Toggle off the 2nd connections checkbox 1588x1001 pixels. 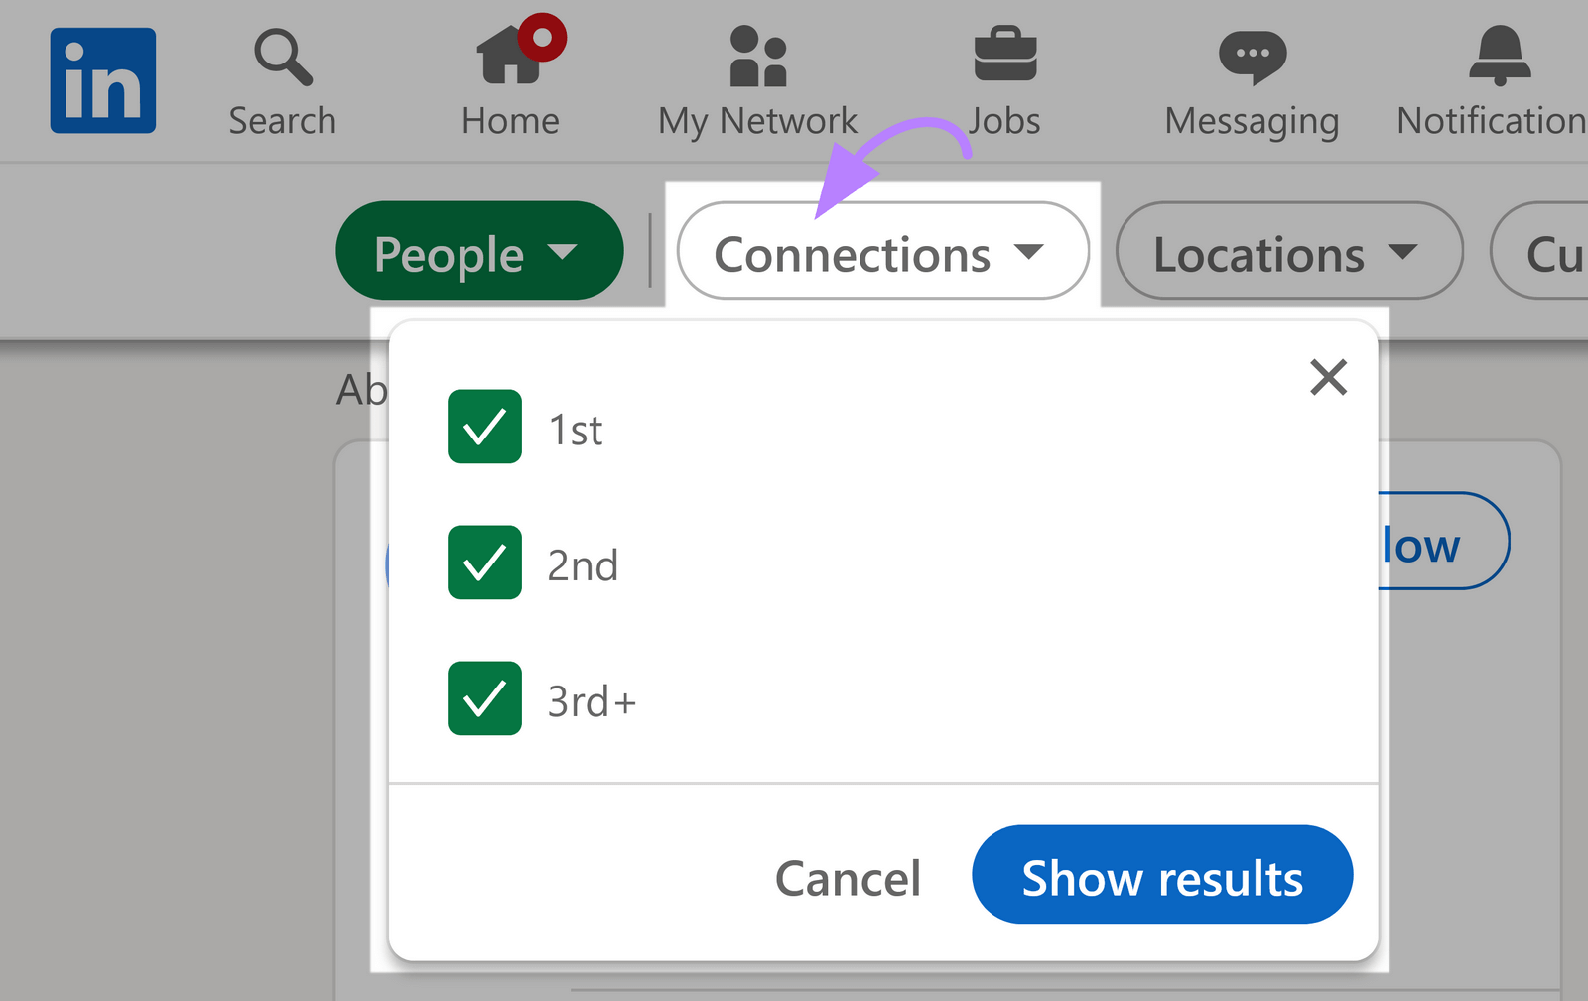coord(484,563)
